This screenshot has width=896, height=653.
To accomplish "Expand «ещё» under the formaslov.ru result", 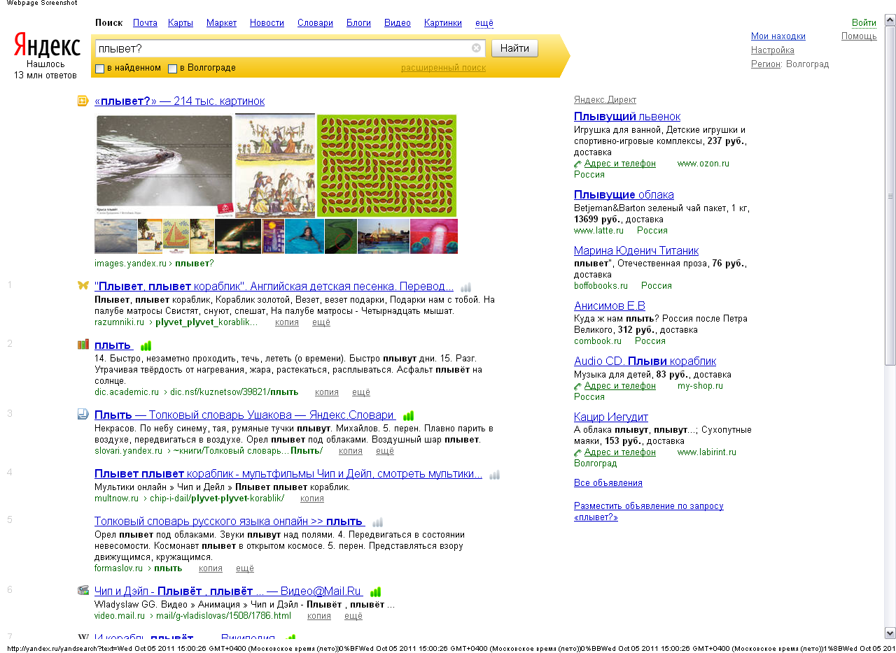I will pyautogui.click(x=245, y=568).
